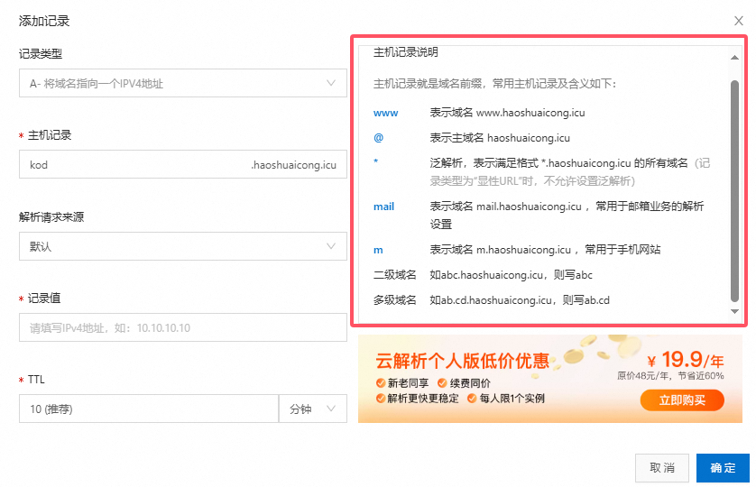Confirm with the 确定 button
Image resolution: width=756 pixels, height=487 pixels.
point(723,468)
